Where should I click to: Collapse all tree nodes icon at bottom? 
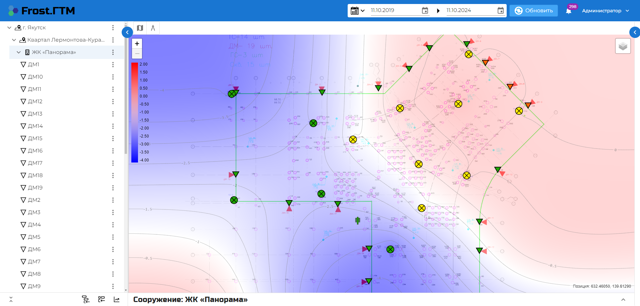[11, 299]
